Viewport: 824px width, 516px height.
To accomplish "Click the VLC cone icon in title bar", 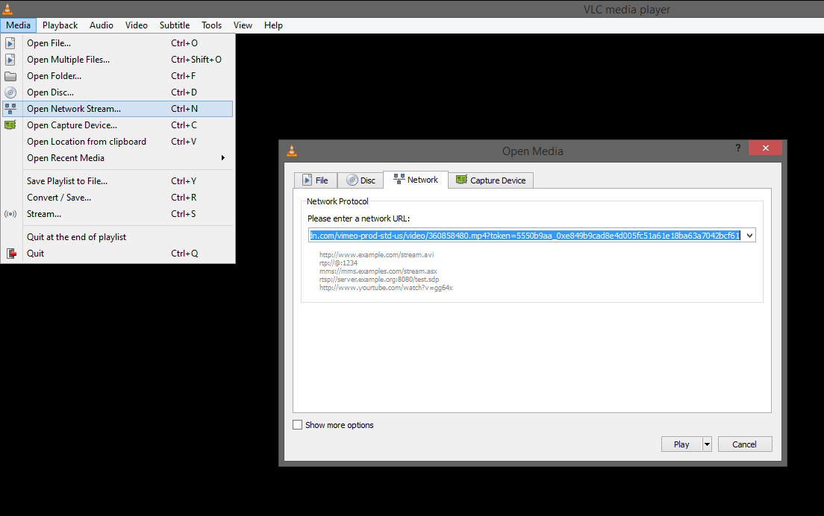I will tap(7, 8).
